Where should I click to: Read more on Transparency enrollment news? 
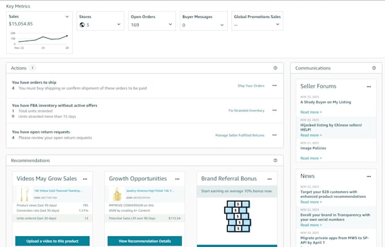(x=311, y=225)
